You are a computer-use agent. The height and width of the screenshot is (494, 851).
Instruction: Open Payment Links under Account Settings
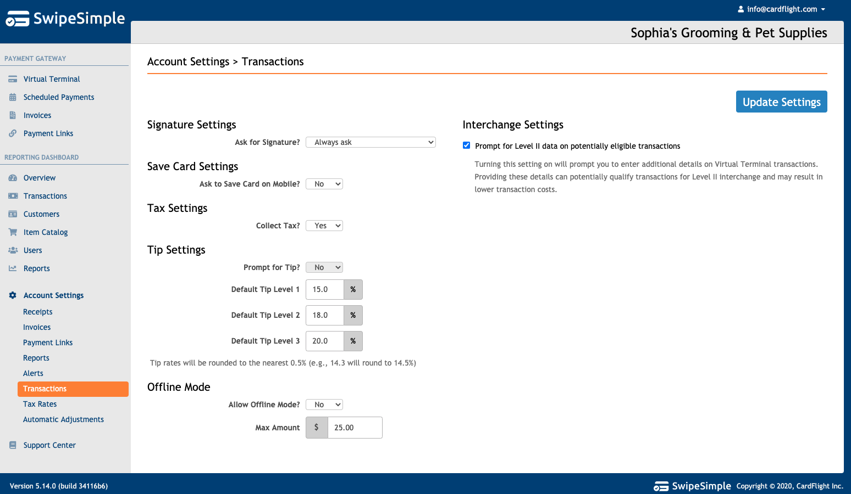(48, 343)
